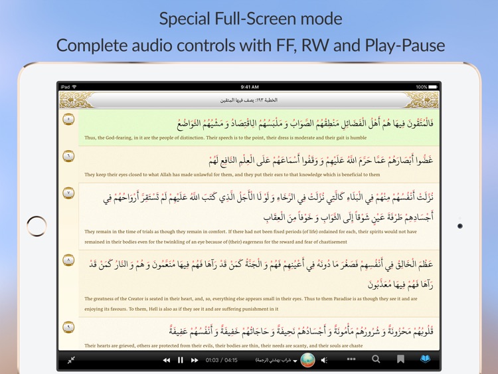Select verse number marker 5
Viewport: 498px width, 374px height.
[68, 119]
